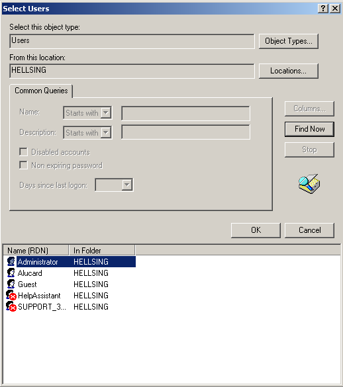Click the Administrator user icon
This screenshot has width=343, height=387.
tap(11, 261)
